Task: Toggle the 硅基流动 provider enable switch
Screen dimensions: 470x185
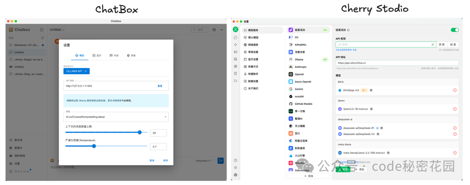Action: pos(455,30)
